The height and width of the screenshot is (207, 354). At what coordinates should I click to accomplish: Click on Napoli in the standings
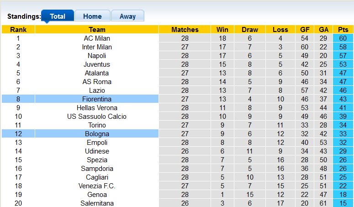click(x=97, y=56)
